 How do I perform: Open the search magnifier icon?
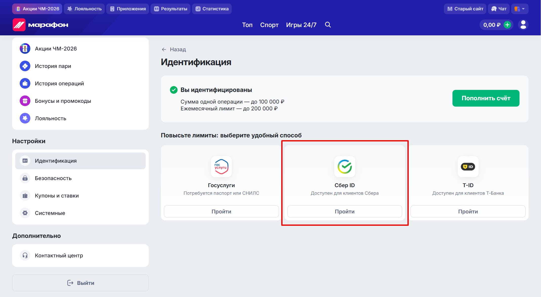click(328, 25)
